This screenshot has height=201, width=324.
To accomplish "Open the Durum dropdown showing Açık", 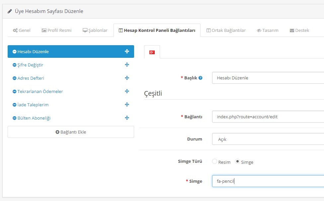I will tap(268, 139).
